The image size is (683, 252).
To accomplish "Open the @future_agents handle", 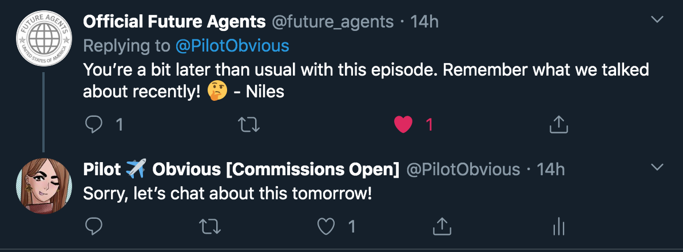I will (x=332, y=22).
